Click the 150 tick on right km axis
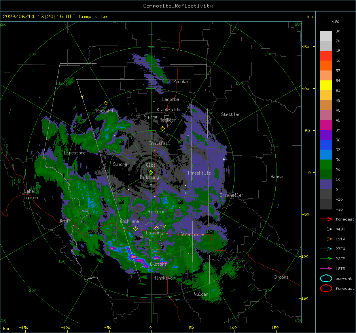 click(x=305, y=47)
